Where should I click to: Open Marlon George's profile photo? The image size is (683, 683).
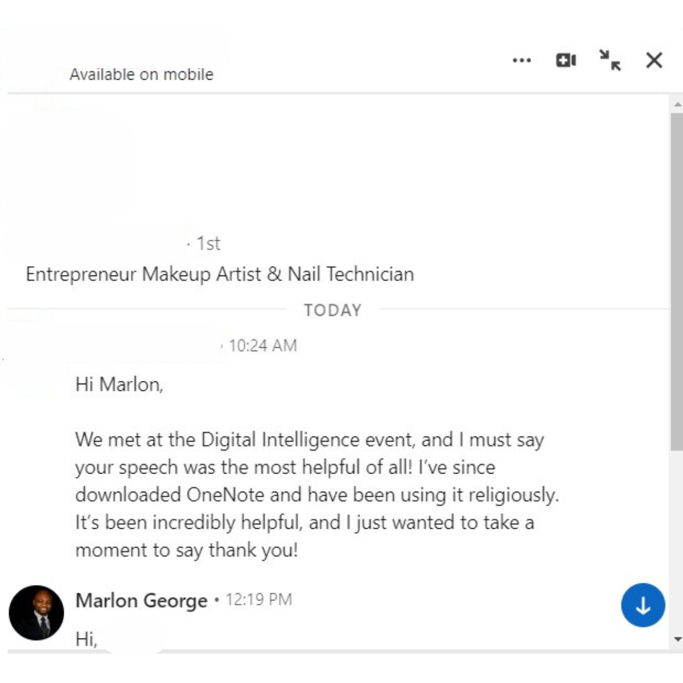tap(36, 613)
